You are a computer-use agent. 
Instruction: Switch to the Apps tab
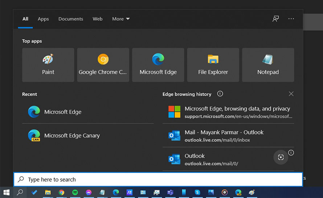pos(43,19)
